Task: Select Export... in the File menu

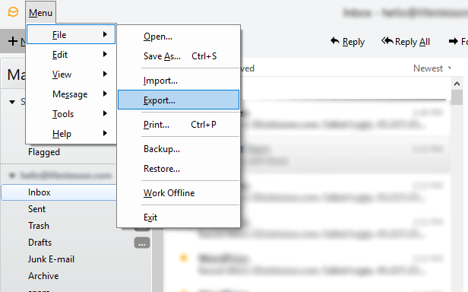Action: point(179,100)
